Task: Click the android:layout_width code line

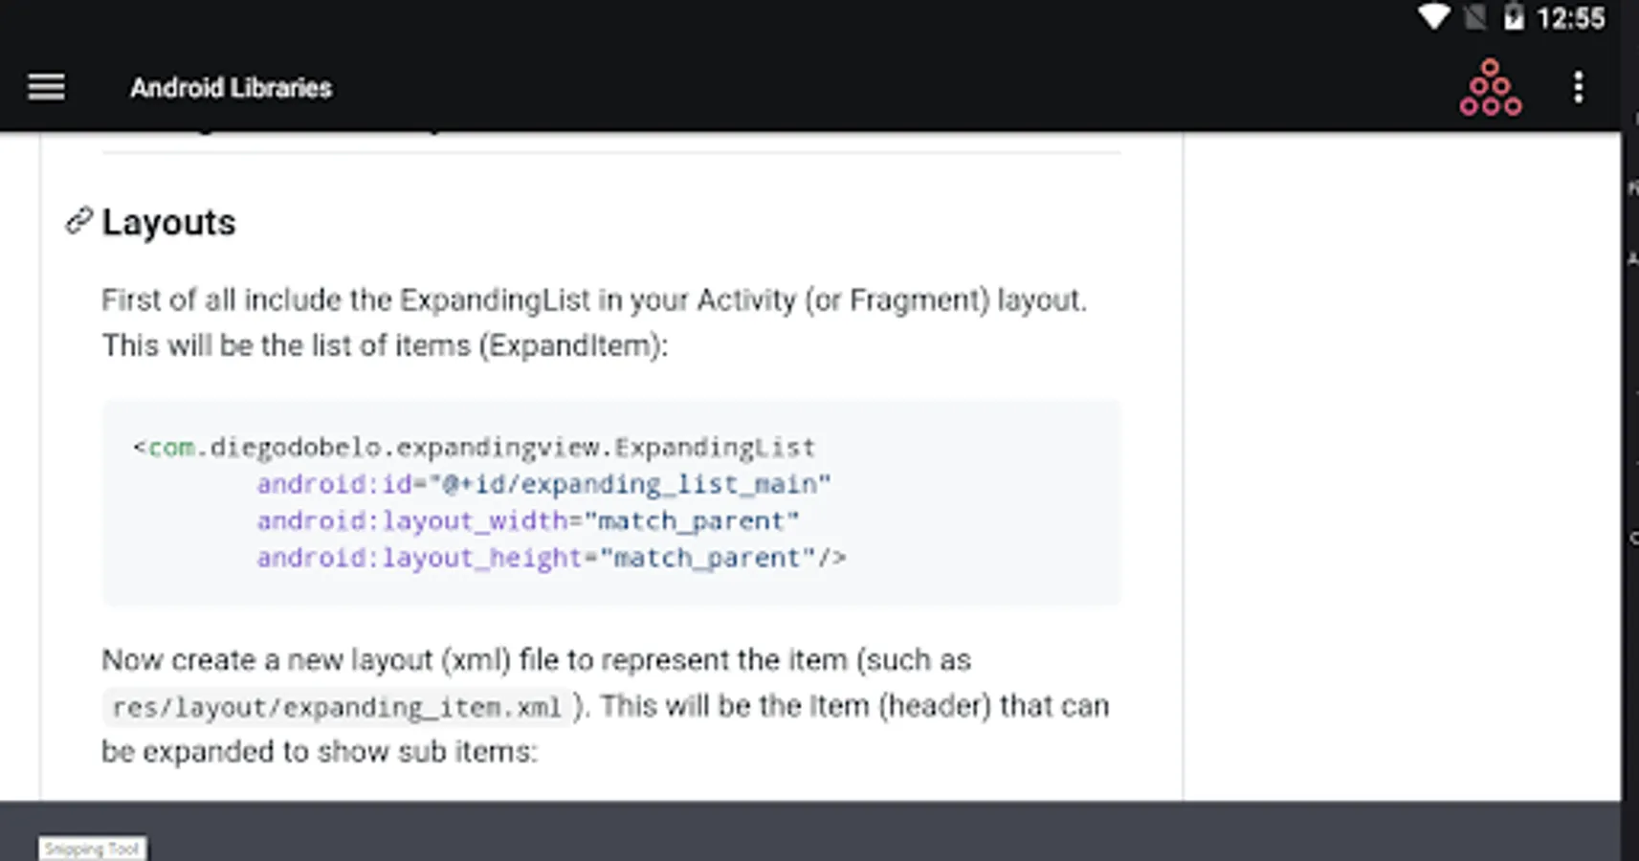Action: tap(526, 521)
